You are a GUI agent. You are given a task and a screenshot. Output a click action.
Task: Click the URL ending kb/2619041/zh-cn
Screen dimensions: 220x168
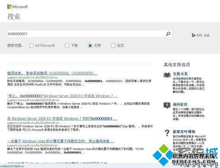pyautogui.click(x=33, y=123)
